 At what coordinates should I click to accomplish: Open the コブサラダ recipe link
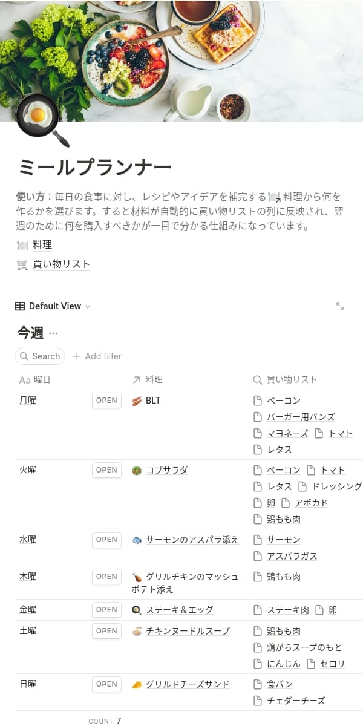(x=166, y=470)
